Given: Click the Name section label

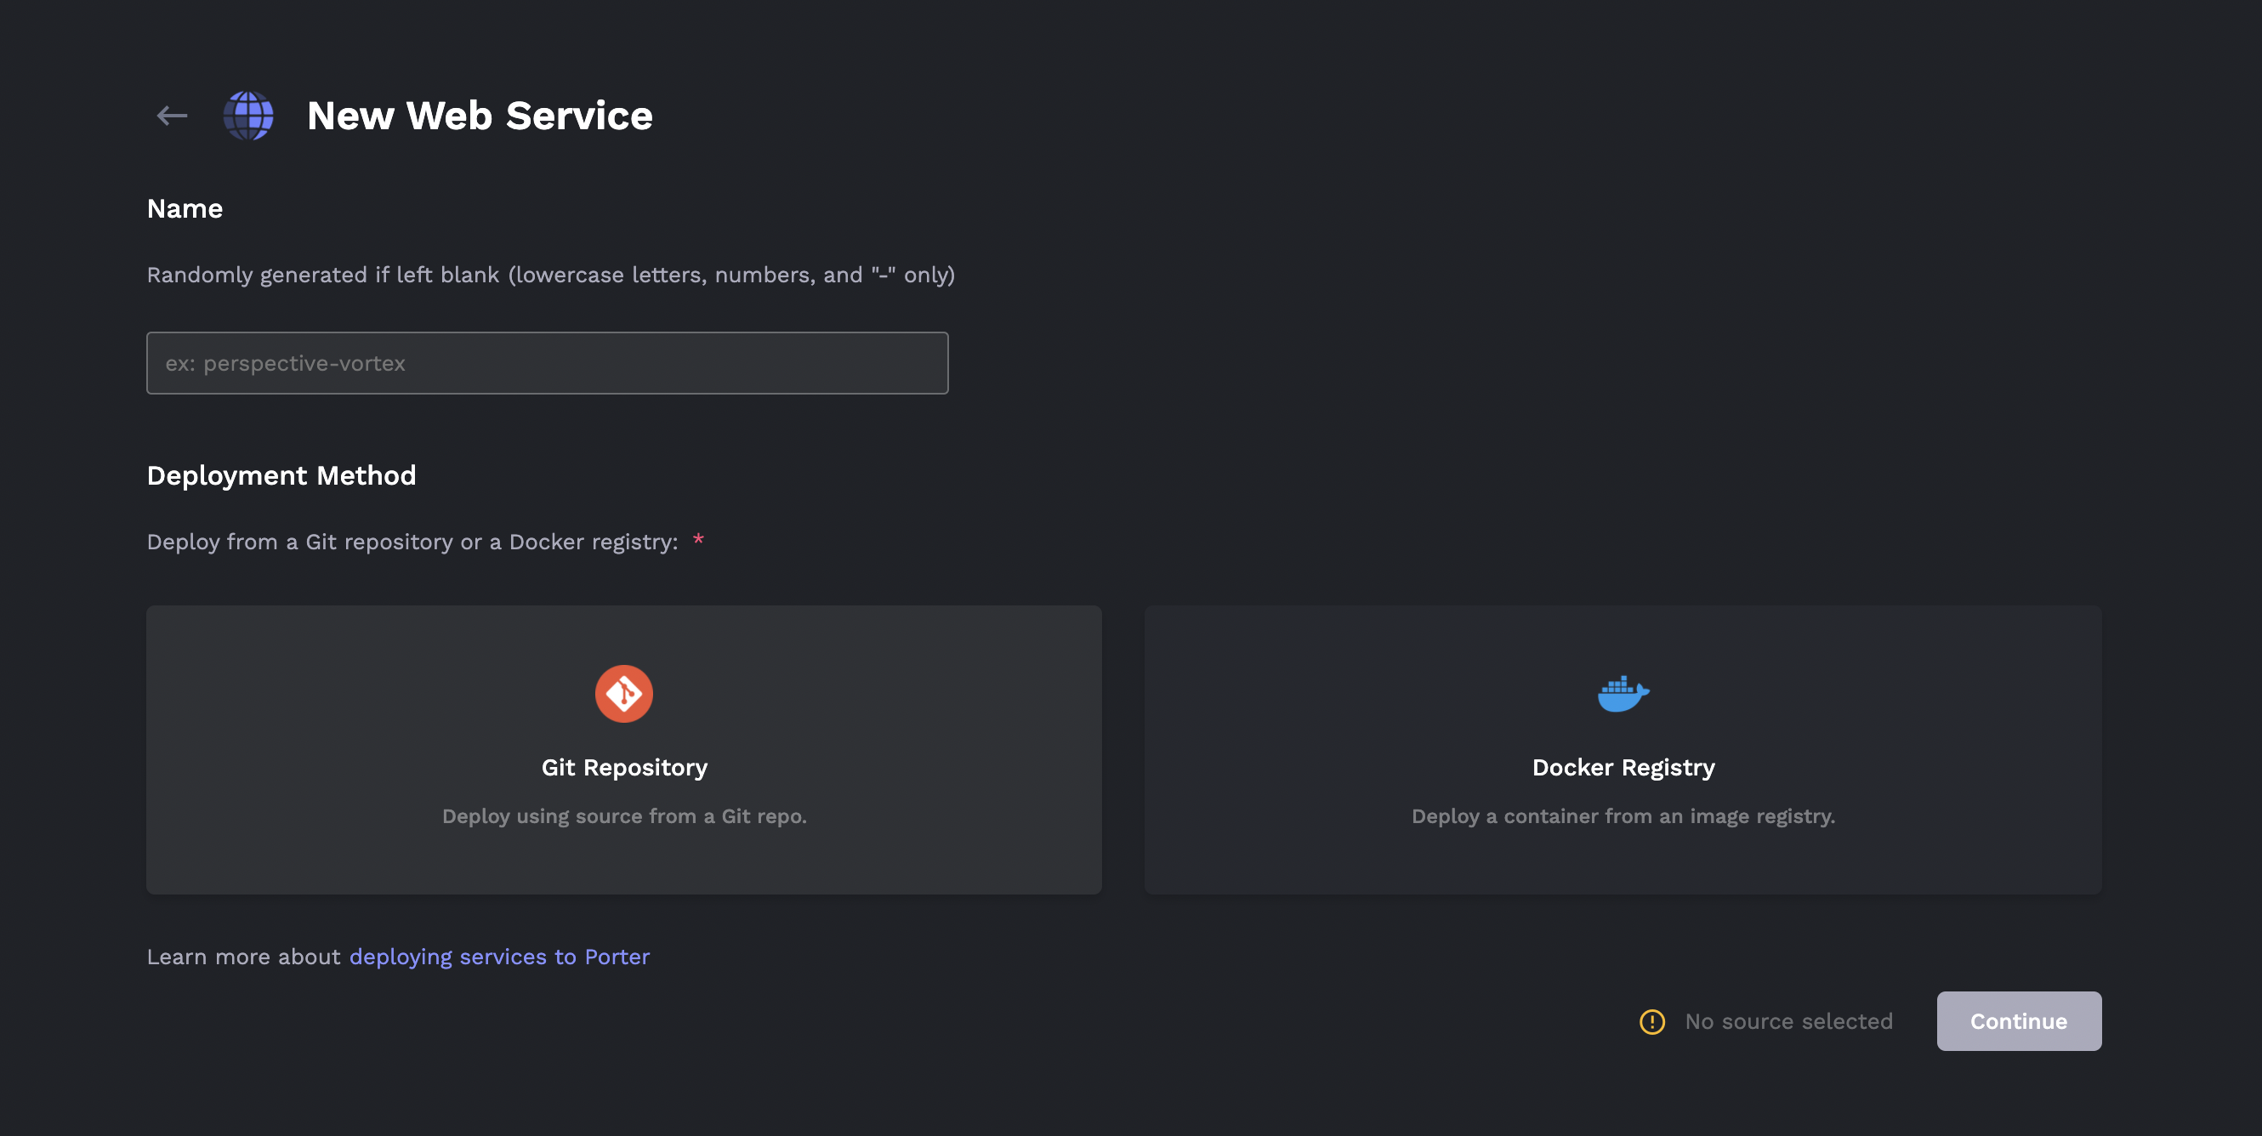Looking at the screenshot, I should point(185,208).
